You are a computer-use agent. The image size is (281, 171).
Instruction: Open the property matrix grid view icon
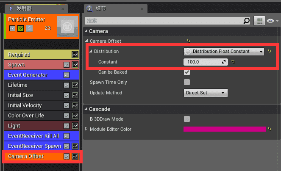click(x=259, y=20)
